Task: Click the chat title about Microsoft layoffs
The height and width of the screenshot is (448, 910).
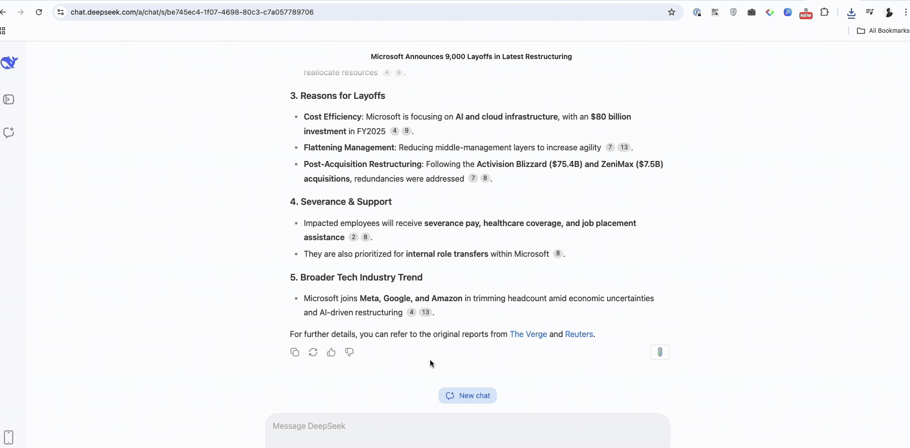Action: pos(471,57)
